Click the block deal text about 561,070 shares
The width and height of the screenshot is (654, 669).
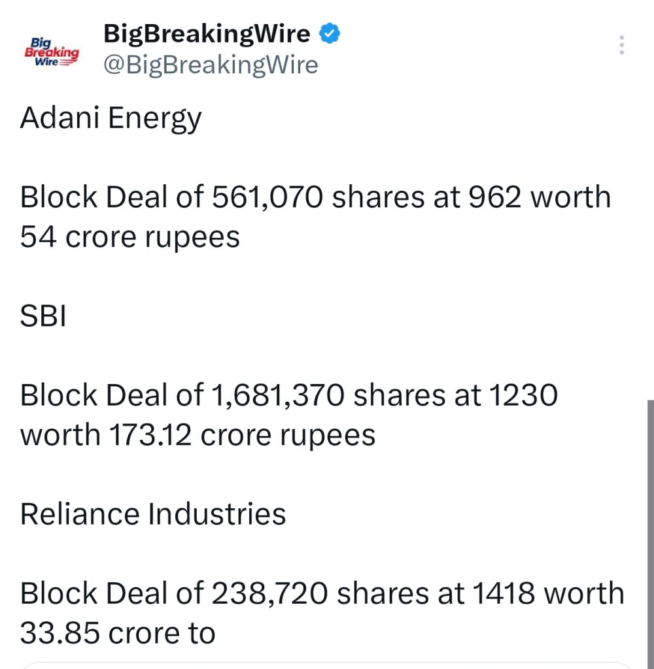click(314, 216)
